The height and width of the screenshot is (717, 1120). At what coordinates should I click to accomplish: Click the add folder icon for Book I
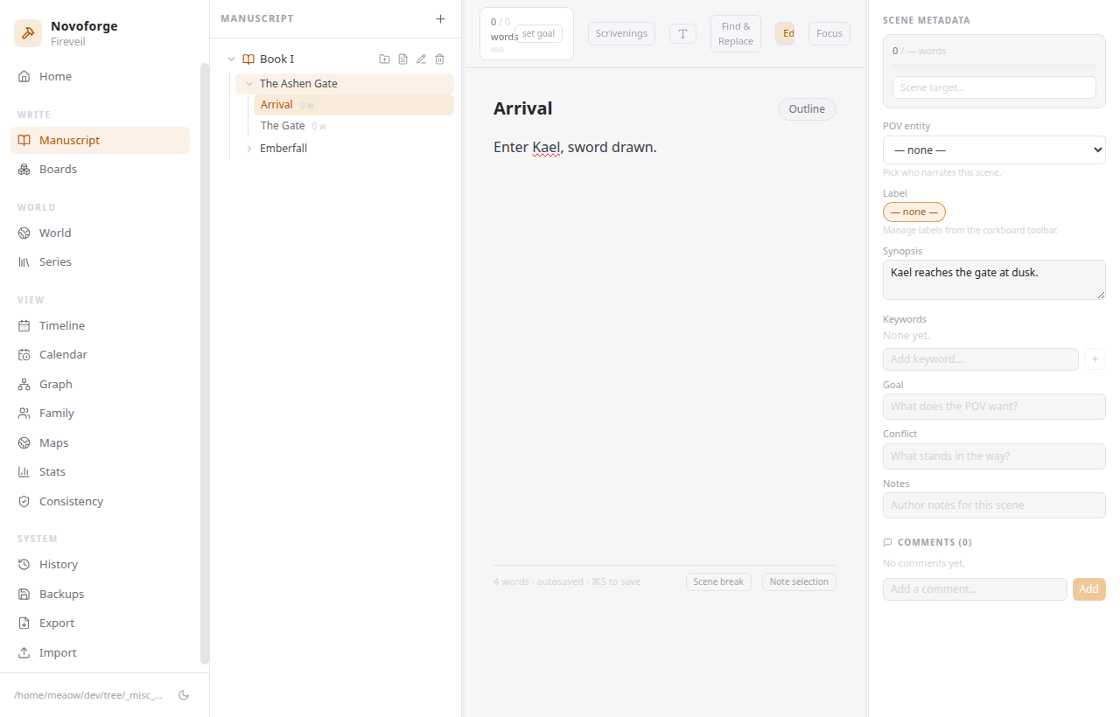pos(384,59)
